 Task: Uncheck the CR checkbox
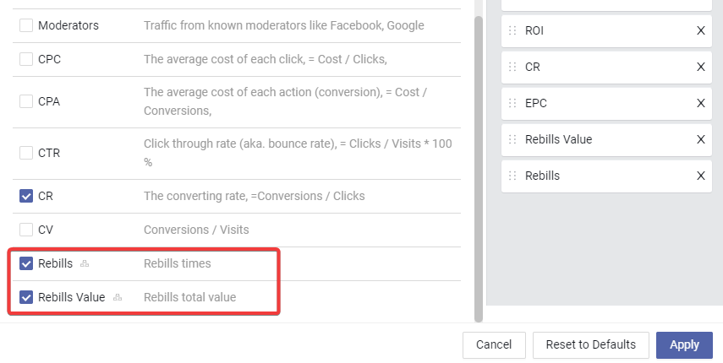(x=26, y=196)
